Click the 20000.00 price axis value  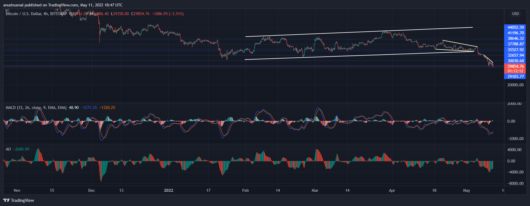(515, 85)
